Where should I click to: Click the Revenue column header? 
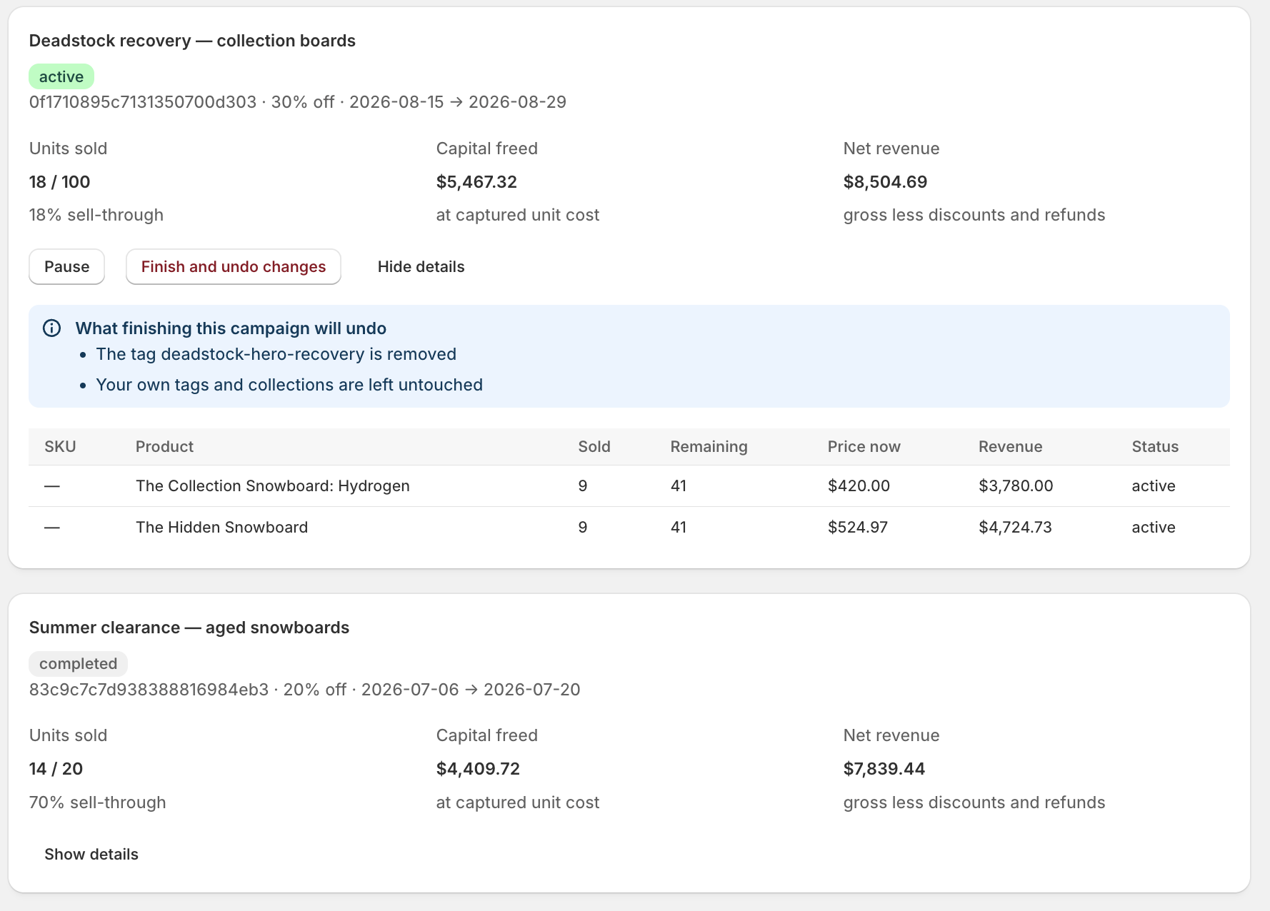click(x=1011, y=447)
